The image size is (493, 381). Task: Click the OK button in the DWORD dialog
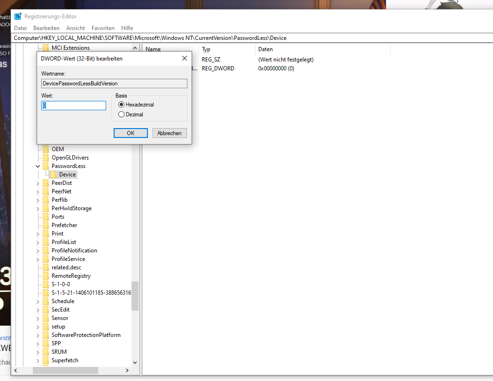point(131,133)
